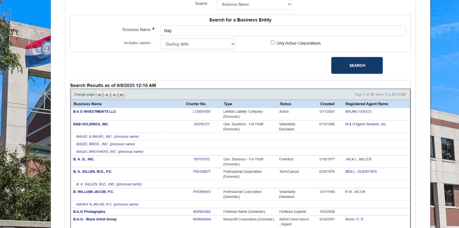This screenshot has width=459, height=228.
Task: Select charter number N00844284
Action: pos(202,220)
